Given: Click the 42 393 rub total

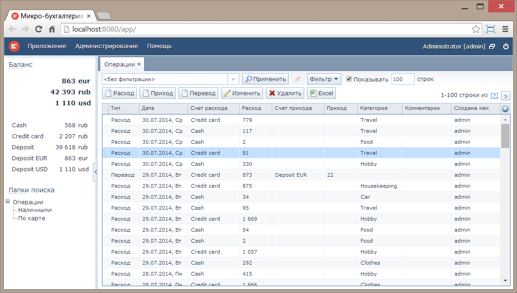Looking at the screenshot, I should [70, 92].
